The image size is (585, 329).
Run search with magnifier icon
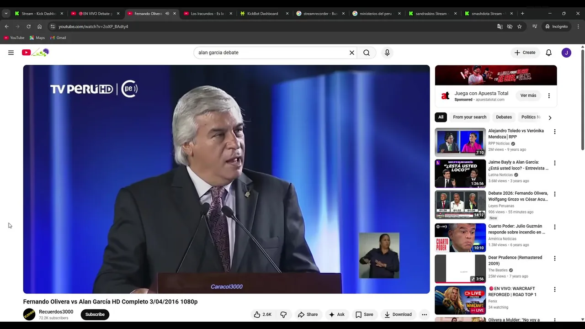pos(367,53)
